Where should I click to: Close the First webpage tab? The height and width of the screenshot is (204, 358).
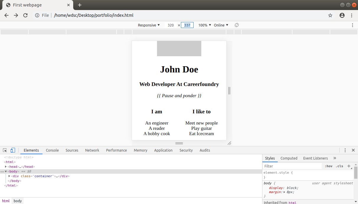tap(68, 5)
